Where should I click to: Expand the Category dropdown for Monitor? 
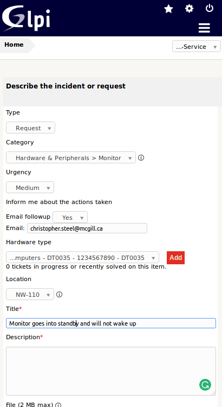71,157
